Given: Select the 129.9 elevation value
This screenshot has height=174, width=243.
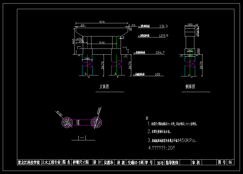Looking at the screenshot, I should tap(163, 36).
